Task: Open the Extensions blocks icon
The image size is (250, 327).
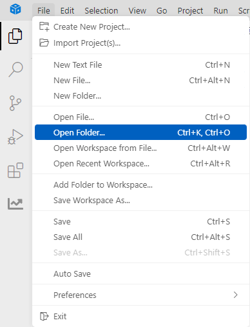Action: tap(15, 170)
